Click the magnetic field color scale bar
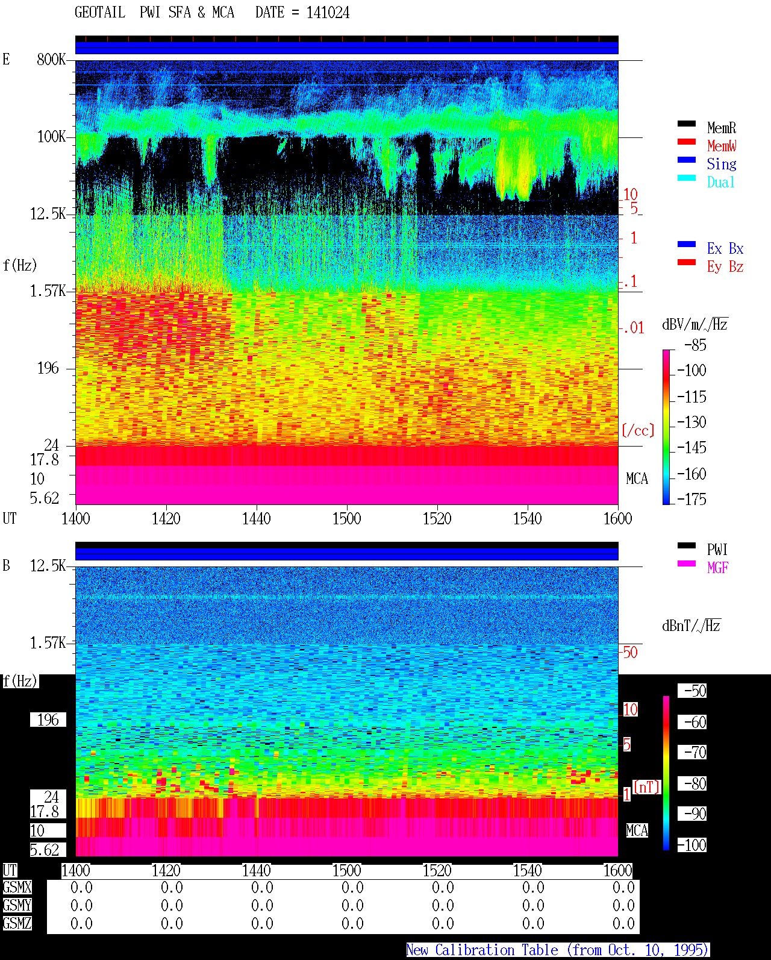771x960 pixels. (x=666, y=773)
